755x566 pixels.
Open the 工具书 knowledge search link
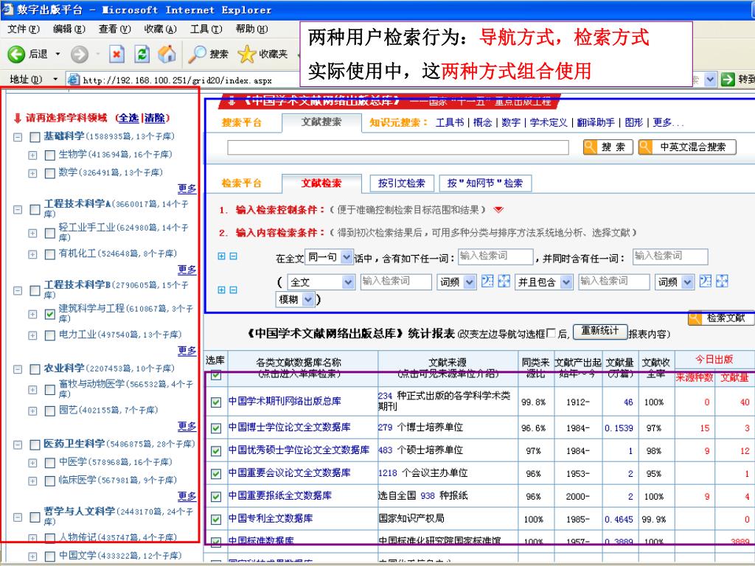tap(449, 123)
